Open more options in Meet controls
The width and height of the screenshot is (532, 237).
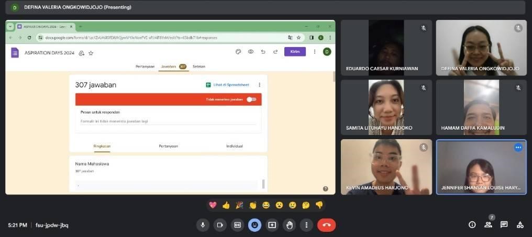point(306,225)
